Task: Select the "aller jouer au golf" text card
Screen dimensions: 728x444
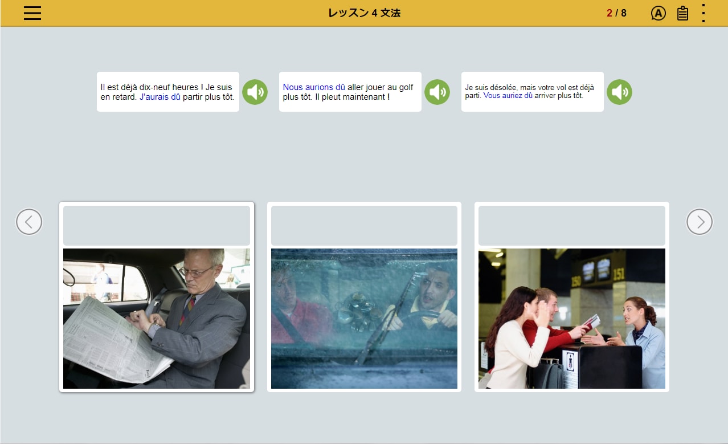Action: (350, 92)
